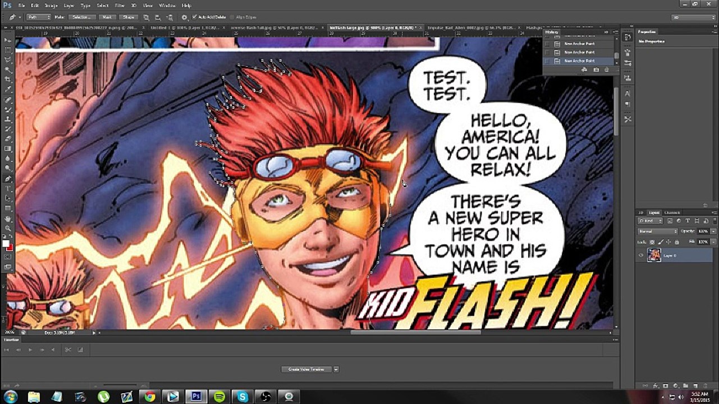719x404 pixels.
Task: Open the Pen tool preset picker
Action: [13, 17]
